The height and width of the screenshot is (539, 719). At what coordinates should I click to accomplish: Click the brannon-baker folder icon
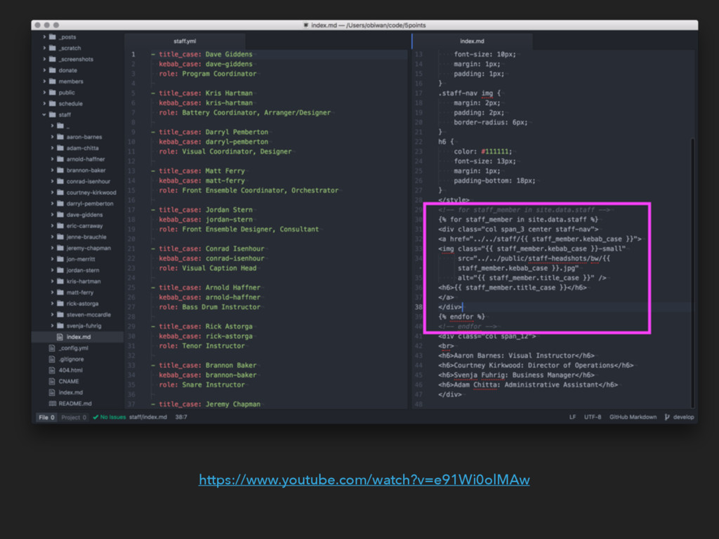tap(60, 170)
